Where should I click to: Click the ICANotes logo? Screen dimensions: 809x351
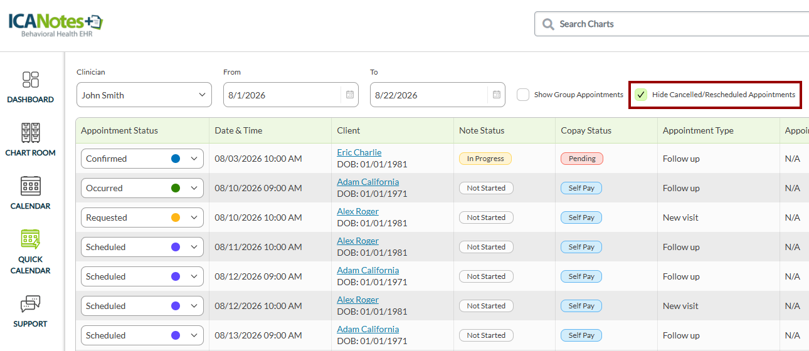coord(55,25)
